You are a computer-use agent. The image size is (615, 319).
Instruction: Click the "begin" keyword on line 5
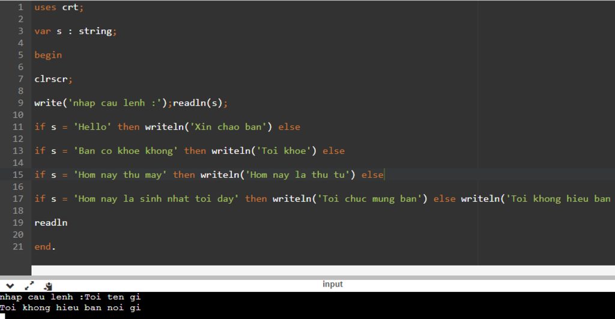[48, 55]
